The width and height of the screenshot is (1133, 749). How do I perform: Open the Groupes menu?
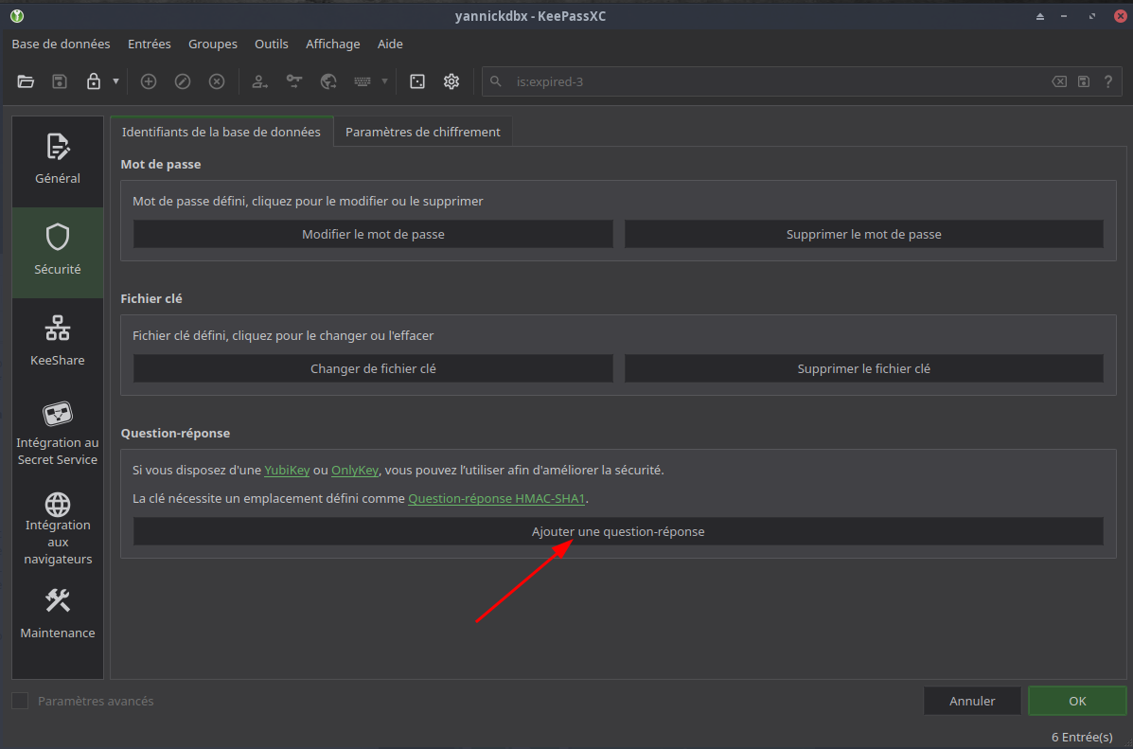(x=213, y=44)
